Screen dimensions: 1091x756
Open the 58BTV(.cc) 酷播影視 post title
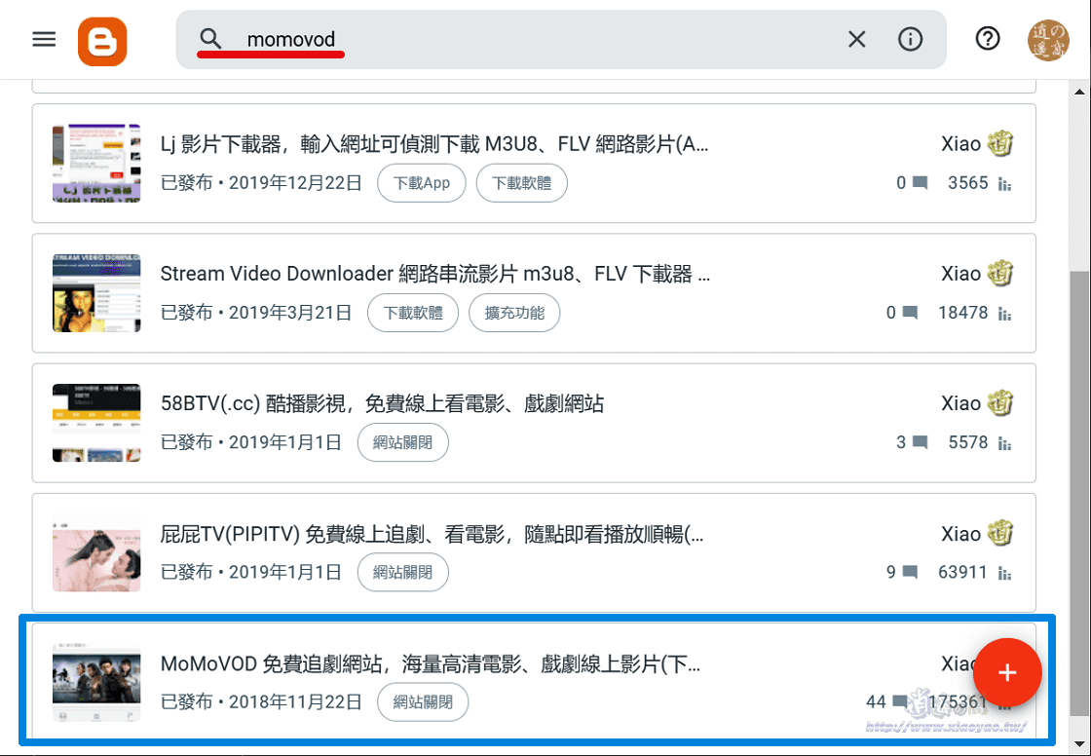(x=382, y=403)
